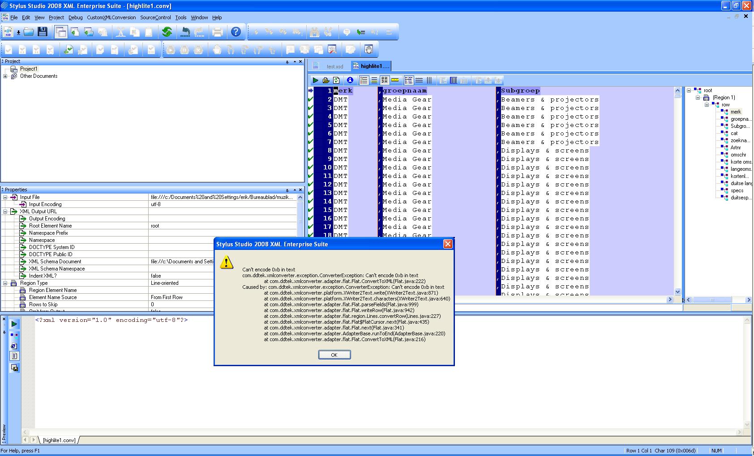This screenshot has width=754, height=456.
Task: Click the cascade windows toolbar icon
Action: [x=61, y=32]
